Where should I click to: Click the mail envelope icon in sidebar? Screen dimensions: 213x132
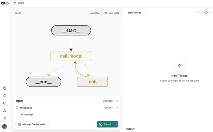[5, 103]
